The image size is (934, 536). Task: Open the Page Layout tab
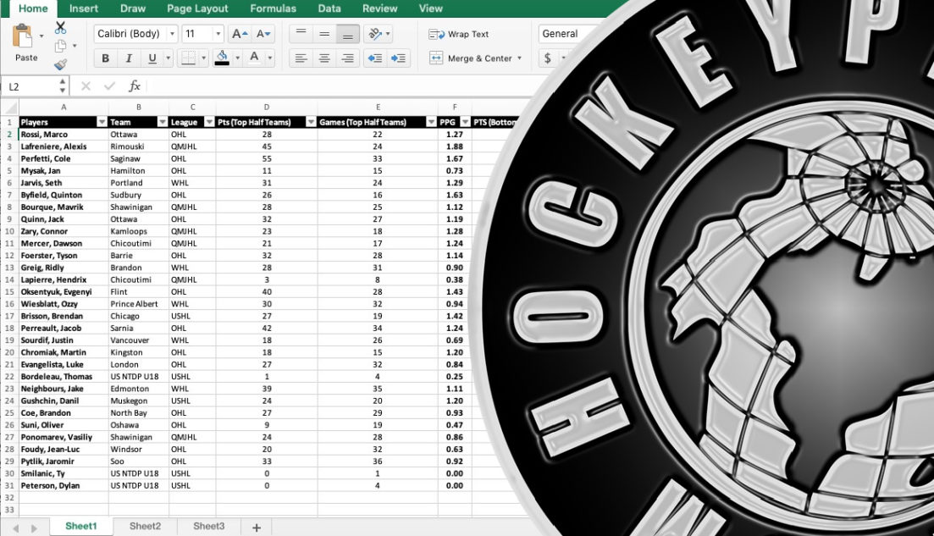197,8
